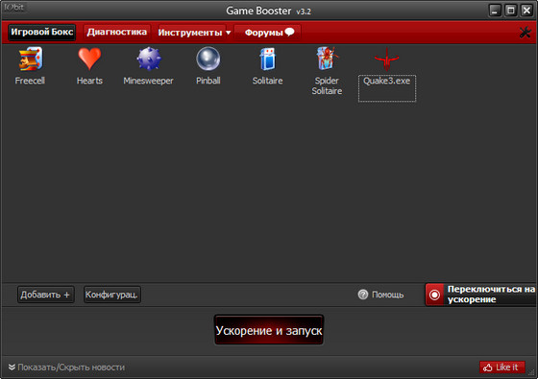Click the Помощь help link
The width and height of the screenshot is (538, 379).
click(388, 295)
